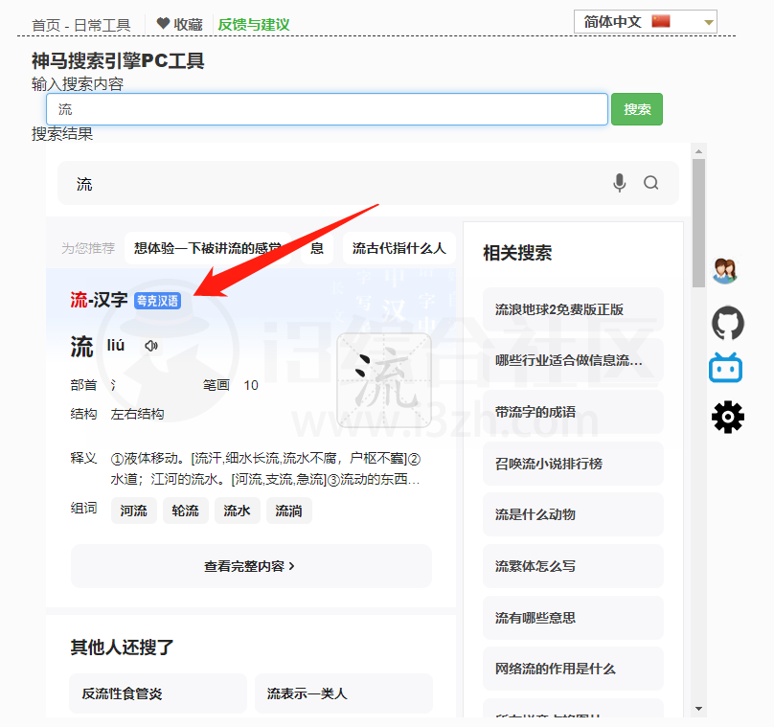Open related search 流繁体怎么写
774x727 pixels.
573,566
